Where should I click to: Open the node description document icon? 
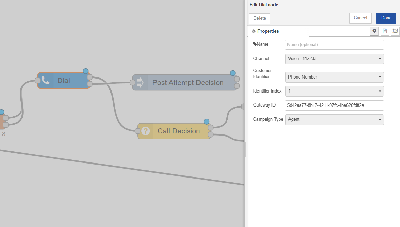(x=385, y=31)
